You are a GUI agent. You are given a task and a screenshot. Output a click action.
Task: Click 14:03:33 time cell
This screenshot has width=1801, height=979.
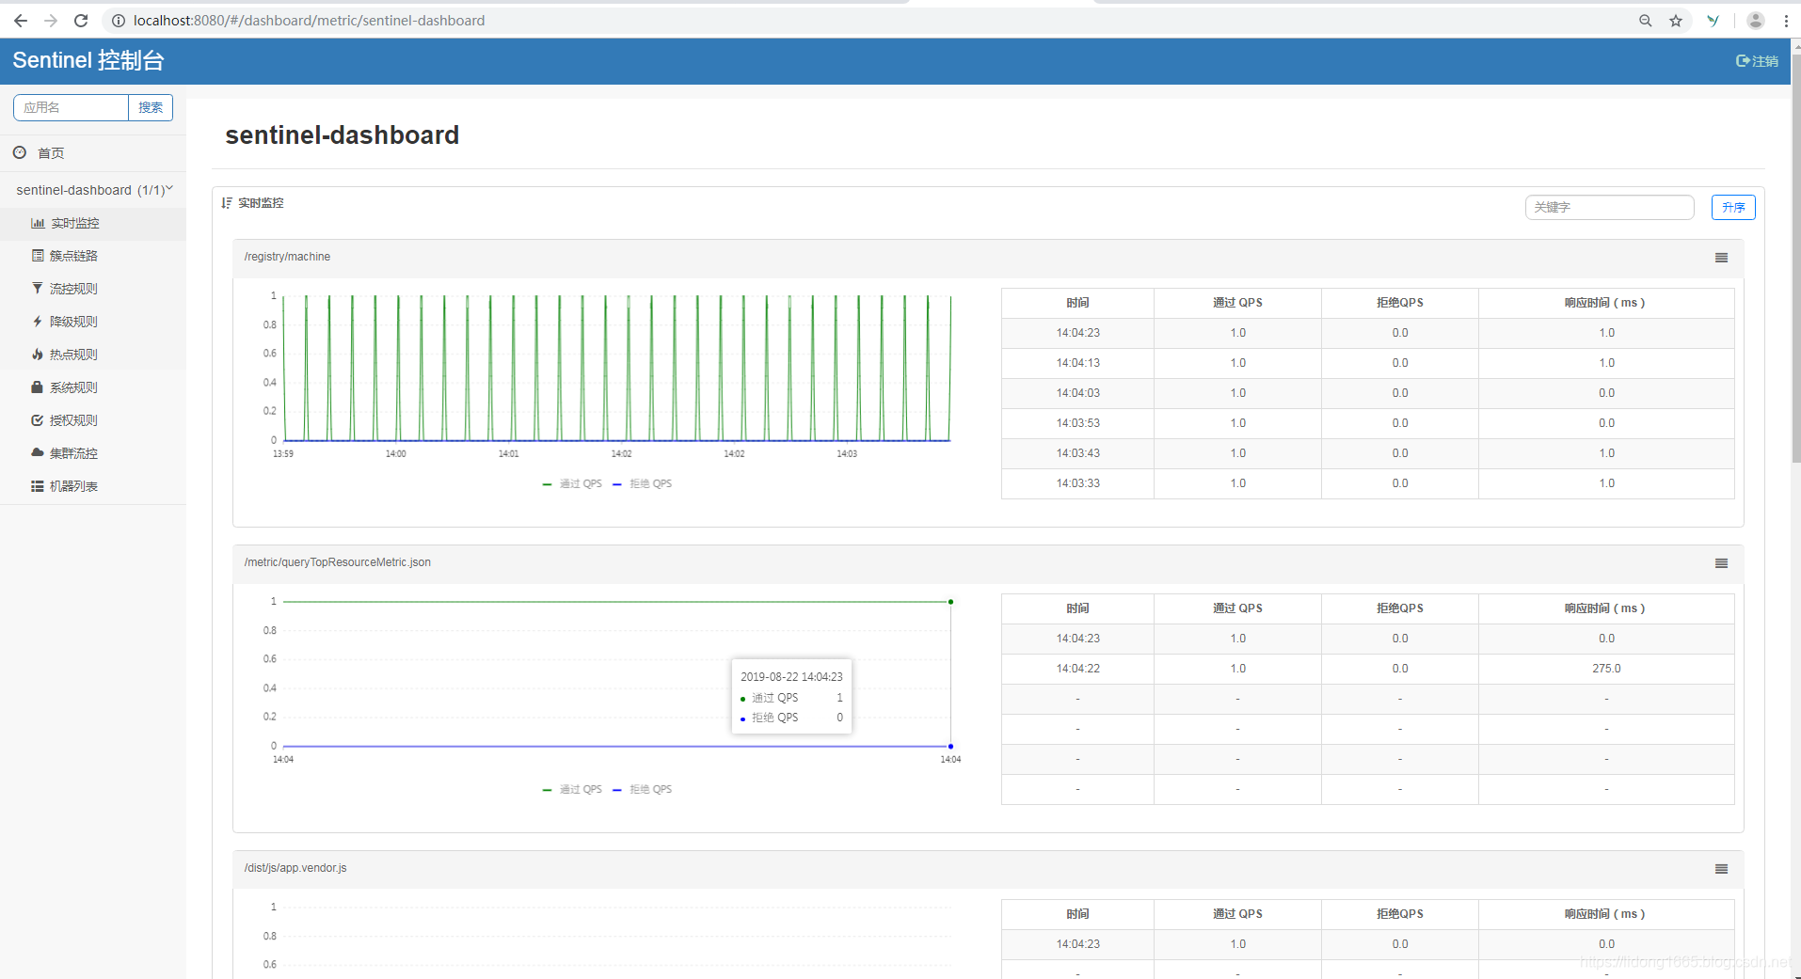1077,483
